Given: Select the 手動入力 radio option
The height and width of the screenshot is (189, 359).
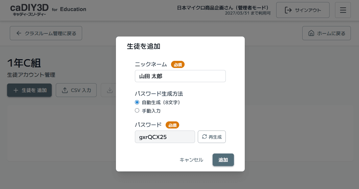Looking at the screenshot, I should [137, 111].
